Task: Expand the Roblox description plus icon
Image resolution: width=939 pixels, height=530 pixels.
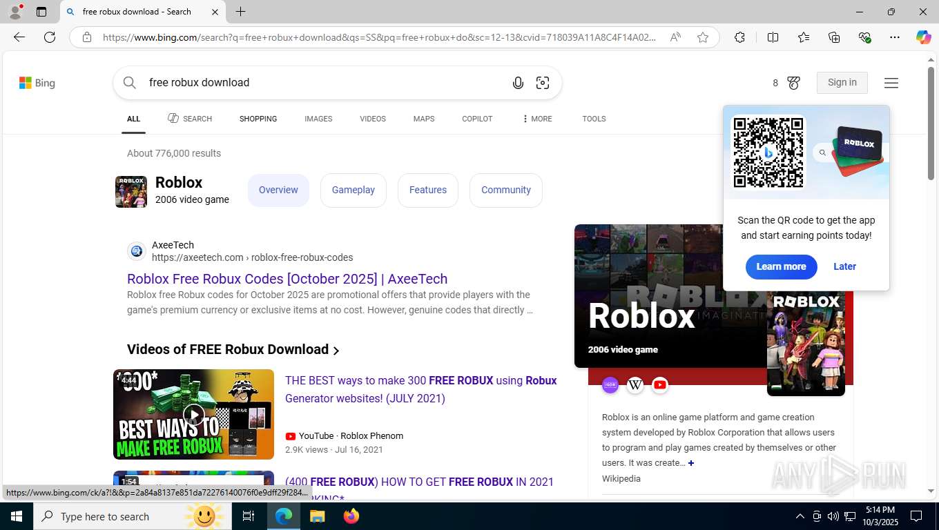Action: [x=691, y=463]
